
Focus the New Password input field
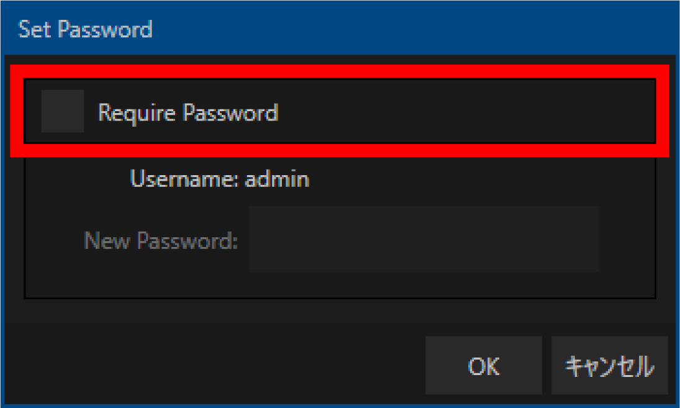coord(424,240)
